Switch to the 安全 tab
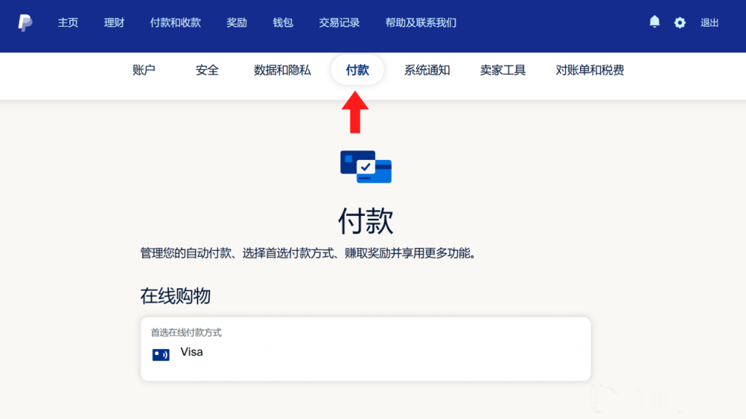The image size is (746, 419). coord(208,71)
